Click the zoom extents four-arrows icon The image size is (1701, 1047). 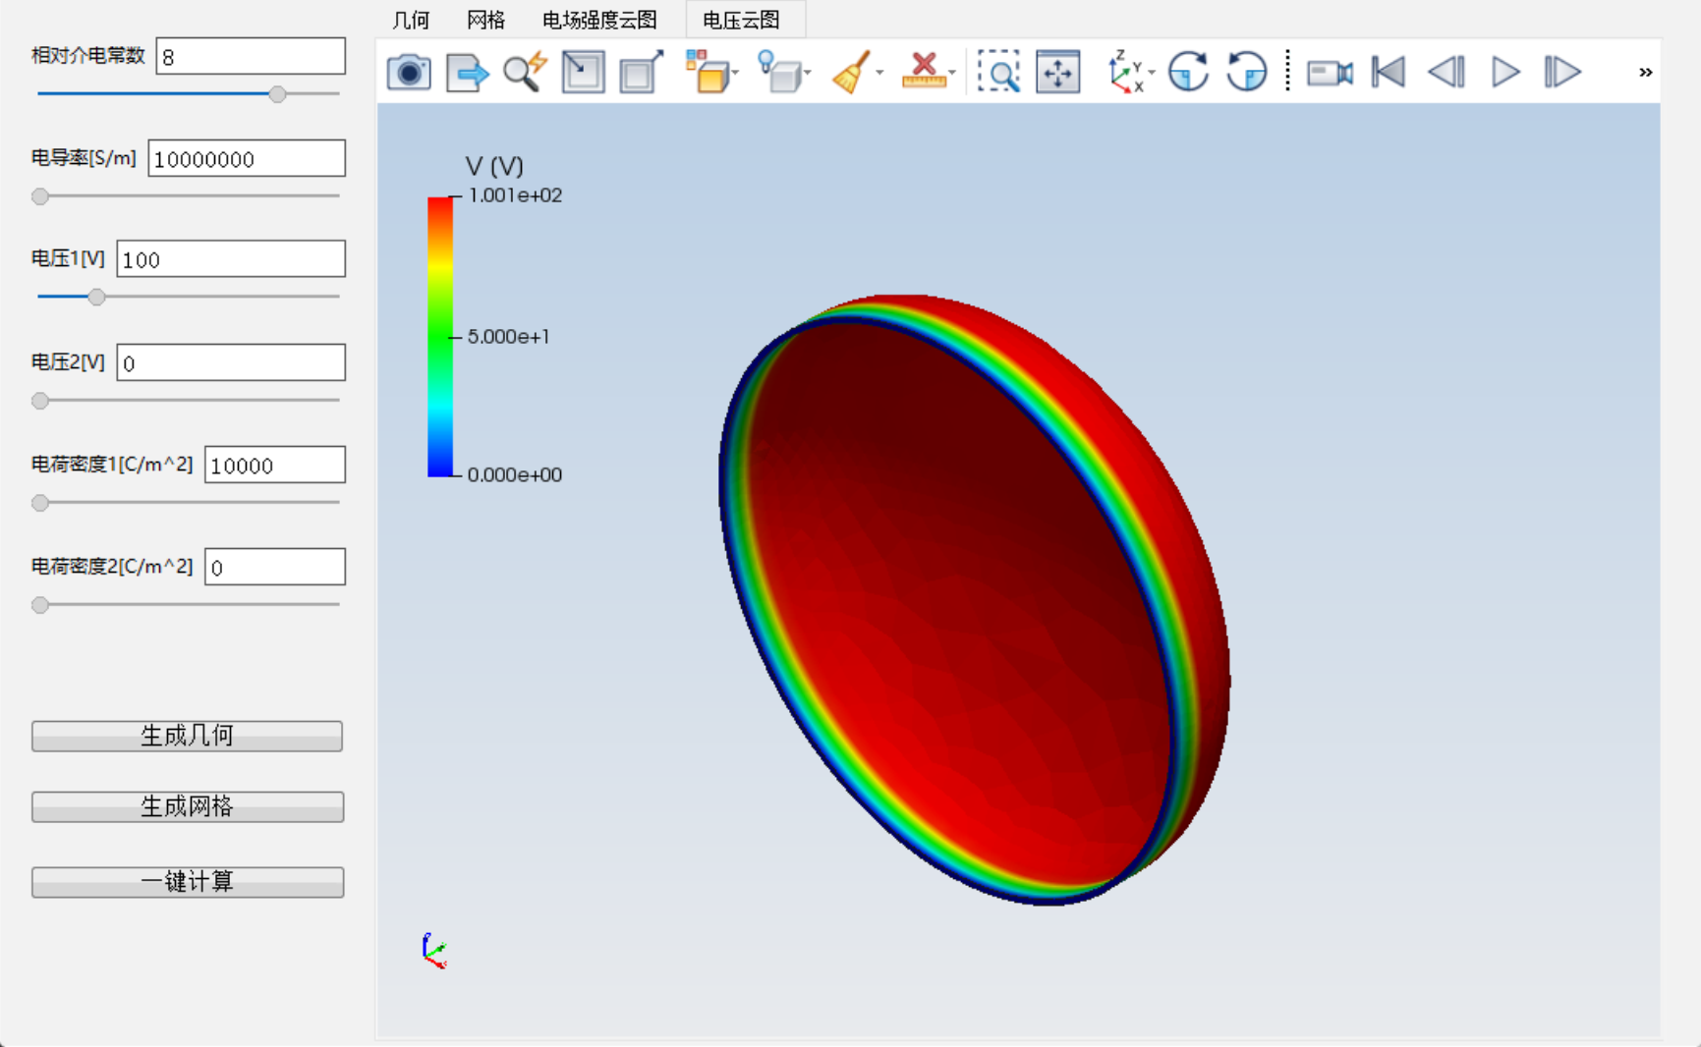[1058, 73]
